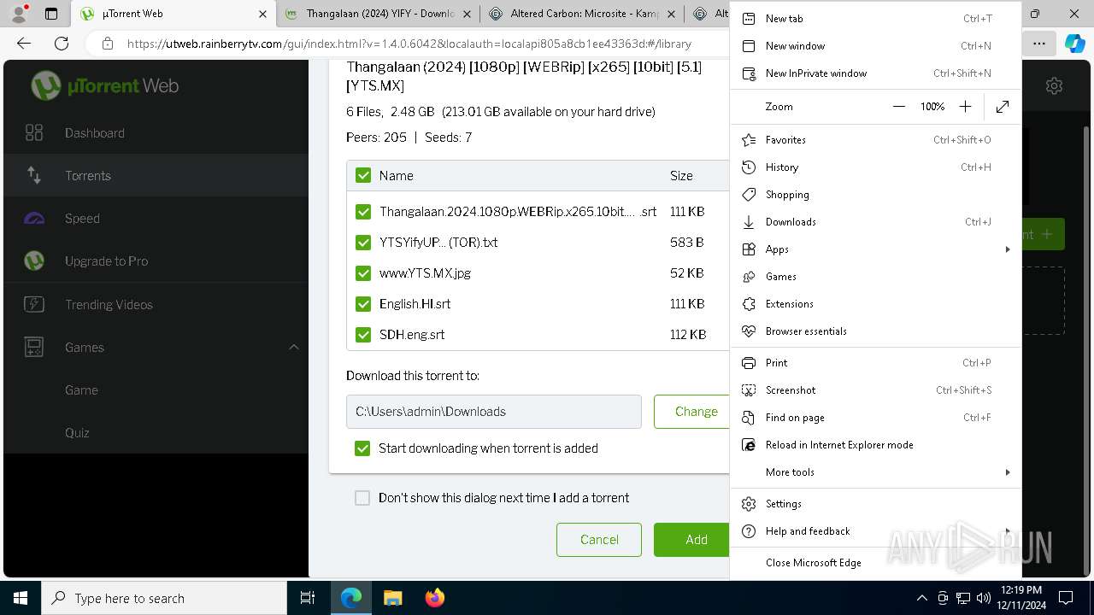Screen dimensions: 1094x615
Task: Collapse the Games sidebar section
Action: pyautogui.click(x=293, y=347)
